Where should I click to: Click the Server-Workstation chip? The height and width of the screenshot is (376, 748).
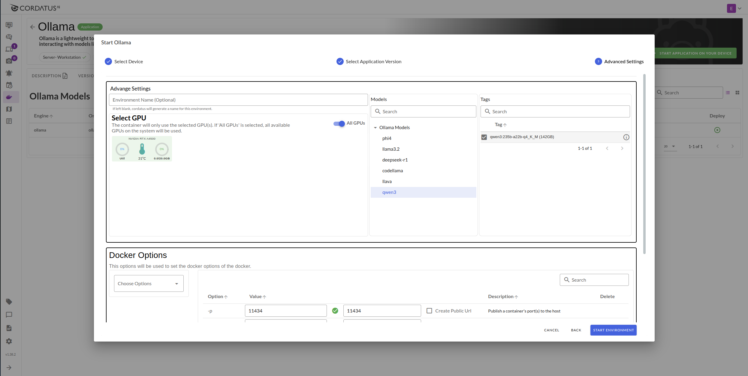point(64,57)
